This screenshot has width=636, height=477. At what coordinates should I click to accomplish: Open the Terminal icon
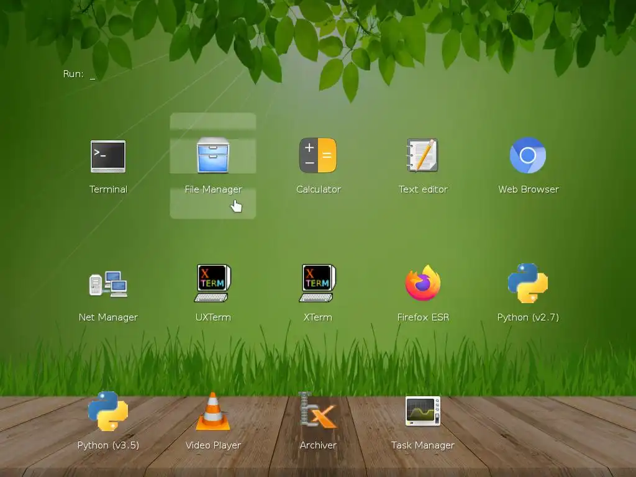tap(108, 157)
